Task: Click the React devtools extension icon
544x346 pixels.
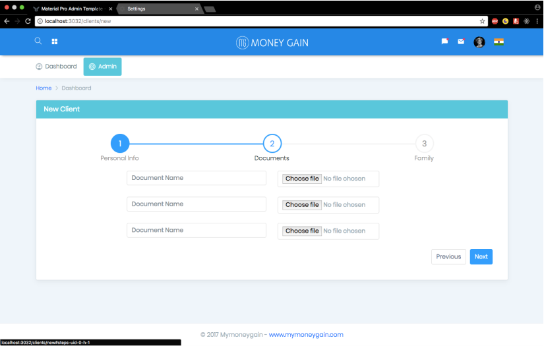Action: (x=527, y=21)
